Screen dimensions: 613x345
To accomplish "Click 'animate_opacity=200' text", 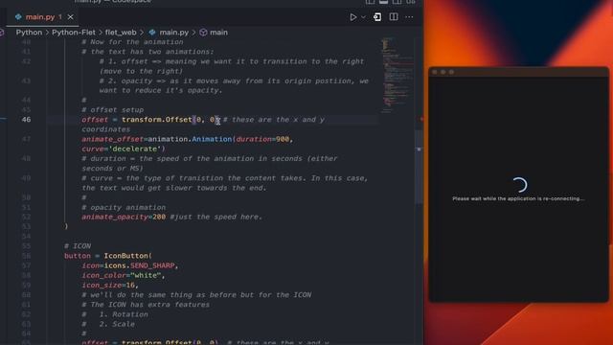I will tap(124, 218).
